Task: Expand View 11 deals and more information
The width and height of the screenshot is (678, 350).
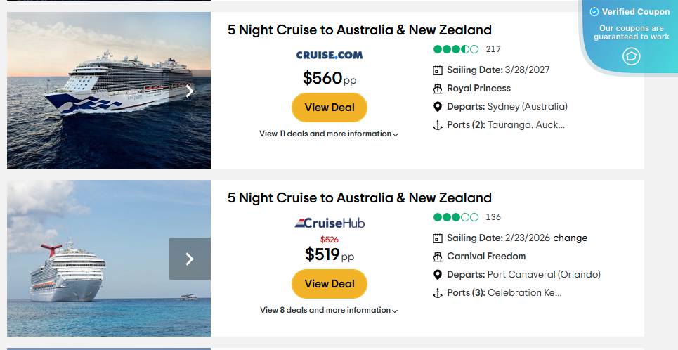Action: [x=329, y=134]
